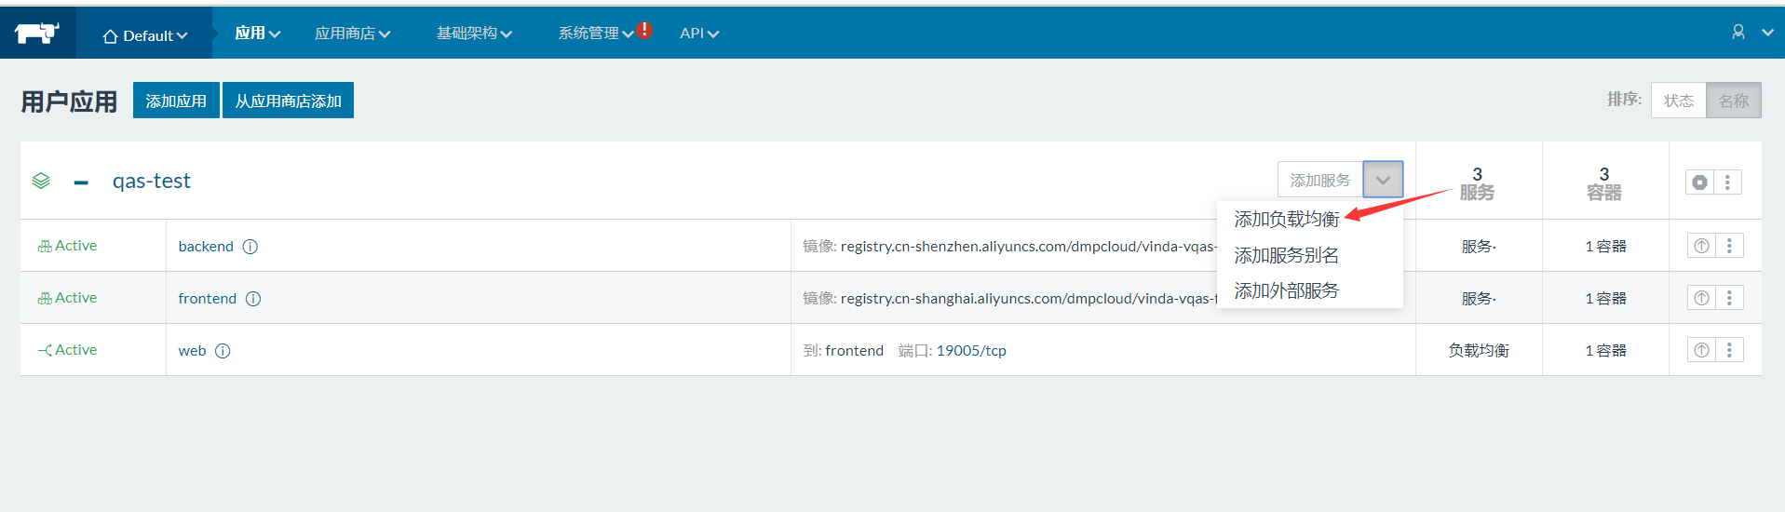Toggle the 添加服务 dropdown arrow
1785x512 pixels.
(1383, 180)
